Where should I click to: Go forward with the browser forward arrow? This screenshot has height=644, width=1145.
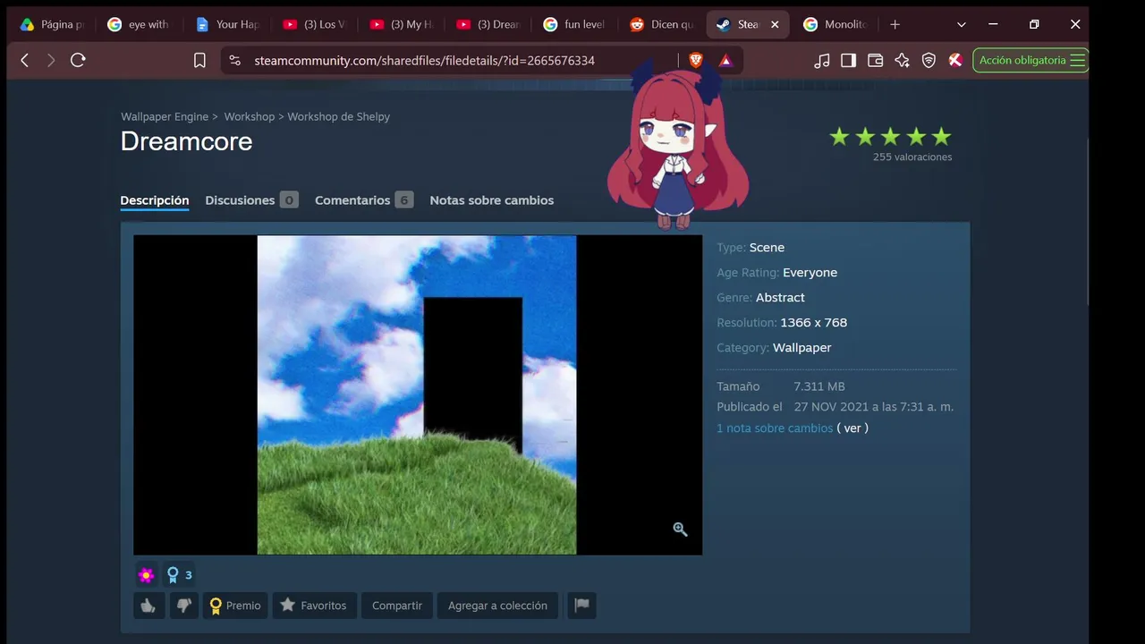51,60
